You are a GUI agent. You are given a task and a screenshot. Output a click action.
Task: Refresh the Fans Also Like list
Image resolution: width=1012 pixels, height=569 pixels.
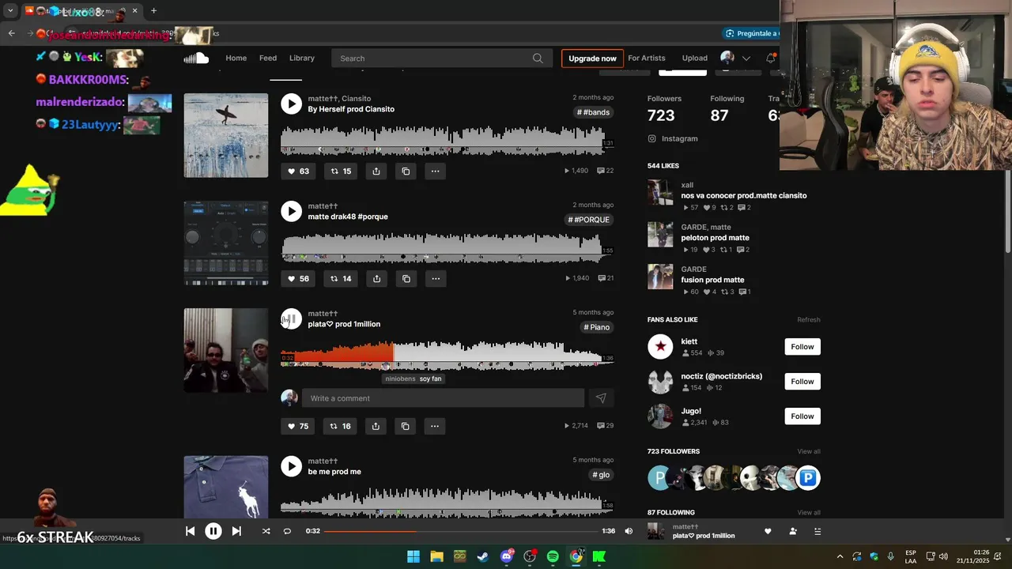(809, 320)
